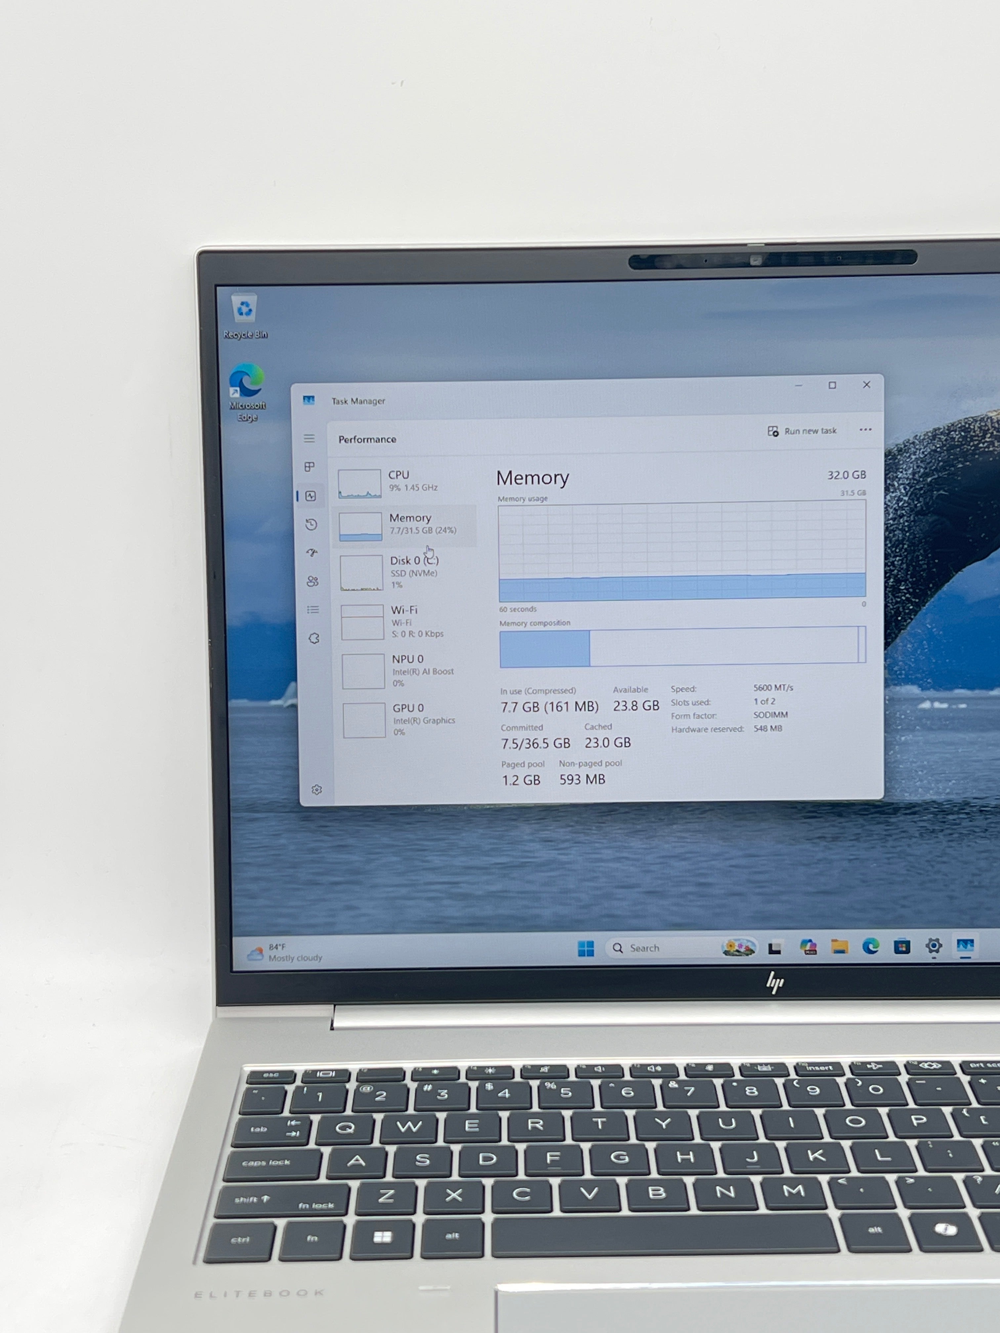Click the Hardware reserved value 548 MB
Viewport: 1000px width, 1333px height.
pos(767,728)
